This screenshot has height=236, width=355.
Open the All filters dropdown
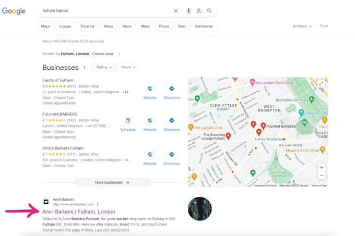point(302,26)
